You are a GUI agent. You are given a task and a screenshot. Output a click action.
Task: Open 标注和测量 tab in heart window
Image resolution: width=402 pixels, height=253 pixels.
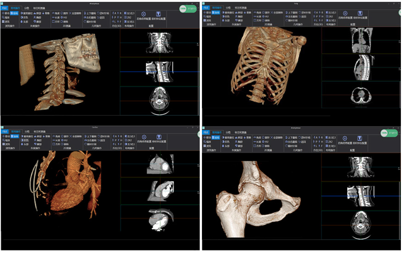40,132
